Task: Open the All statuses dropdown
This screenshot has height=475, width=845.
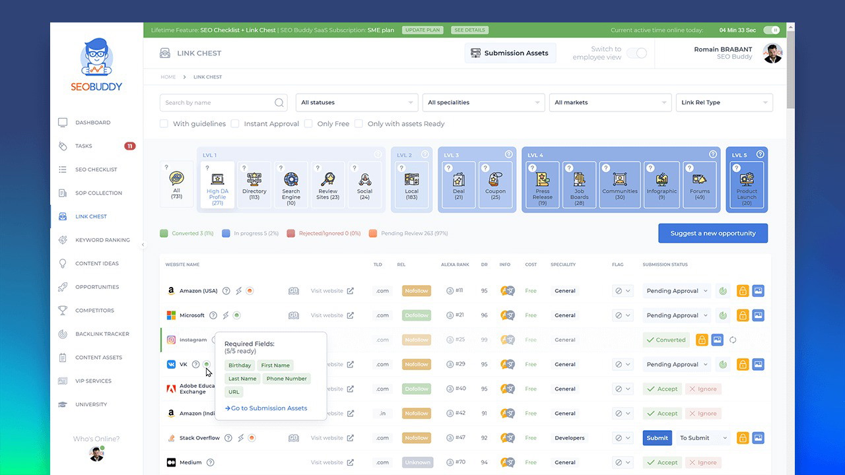Action: pos(356,103)
